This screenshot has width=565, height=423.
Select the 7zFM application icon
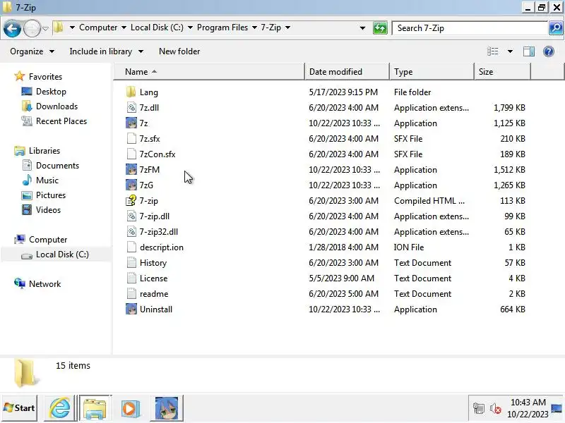(131, 169)
